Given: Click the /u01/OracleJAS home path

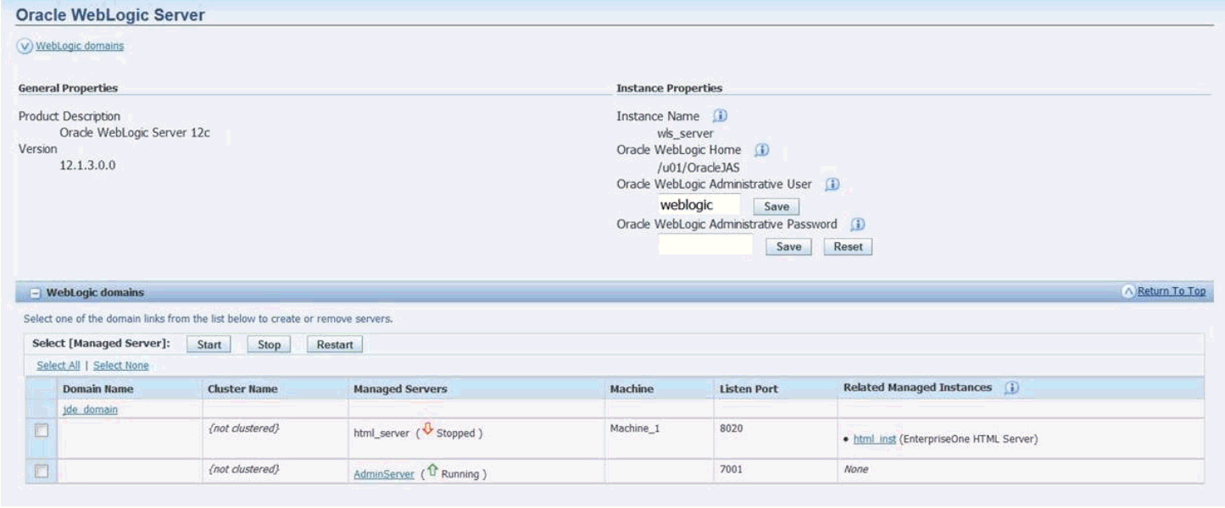Looking at the screenshot, I should [x=699, y=167].
